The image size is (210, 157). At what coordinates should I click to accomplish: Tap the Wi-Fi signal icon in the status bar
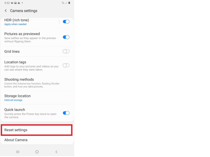tap(63, 3)
